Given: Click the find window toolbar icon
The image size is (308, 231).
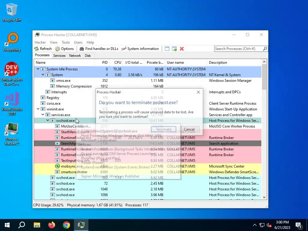Looking at the screenshot, I should [x=167, y=49].
